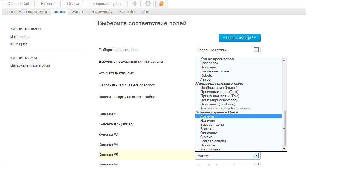Open the Категории import link
Viewport: 338px width, 190px height.
pos(19,44)
